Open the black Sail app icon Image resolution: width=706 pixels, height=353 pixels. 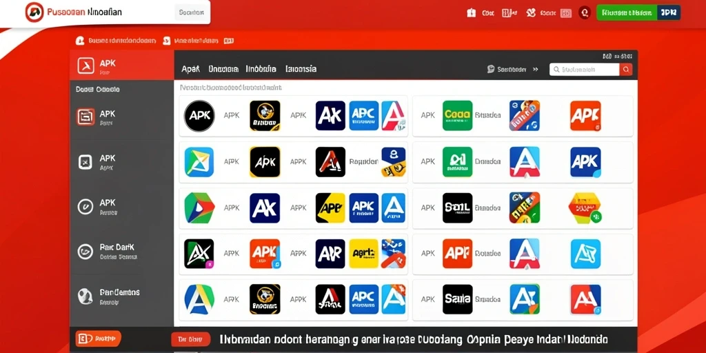[457, 208]
